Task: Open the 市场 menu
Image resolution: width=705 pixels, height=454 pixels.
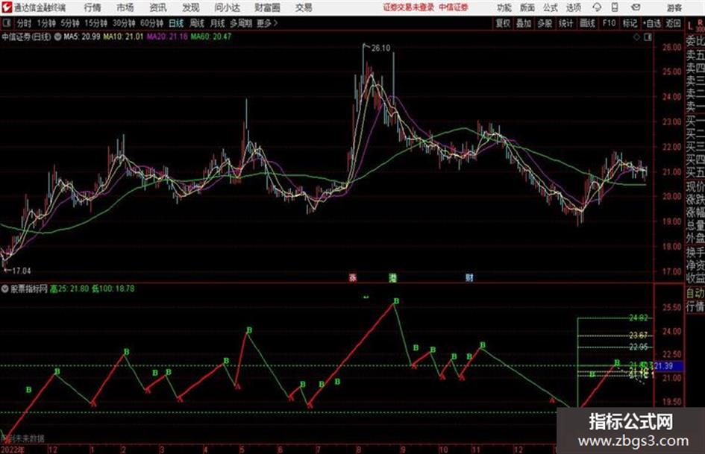Action: [125, 7]
